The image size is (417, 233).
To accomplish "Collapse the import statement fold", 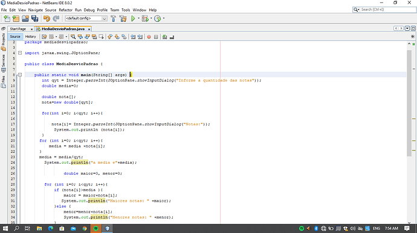I will [20, 53].
